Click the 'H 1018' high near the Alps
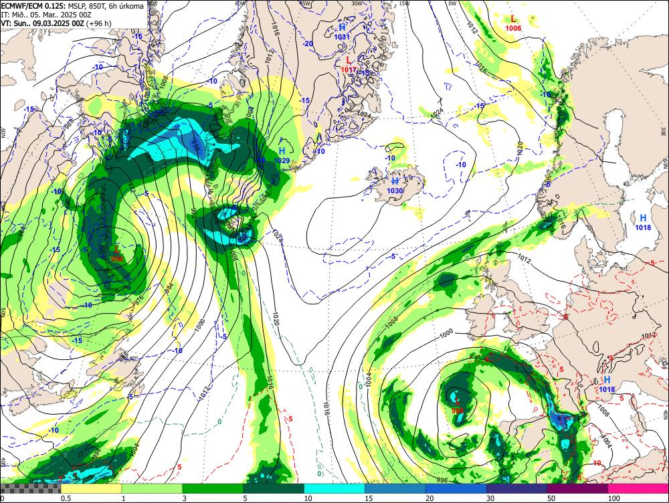The width and height of the screenshot is (669, 503). (x=607, y=384)
